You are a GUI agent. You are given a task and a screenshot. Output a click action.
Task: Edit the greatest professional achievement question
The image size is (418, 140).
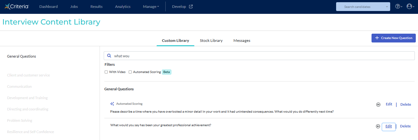[389, 126]
